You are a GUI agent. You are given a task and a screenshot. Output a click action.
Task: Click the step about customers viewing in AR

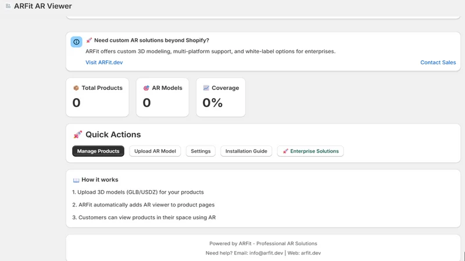point(144,217)
